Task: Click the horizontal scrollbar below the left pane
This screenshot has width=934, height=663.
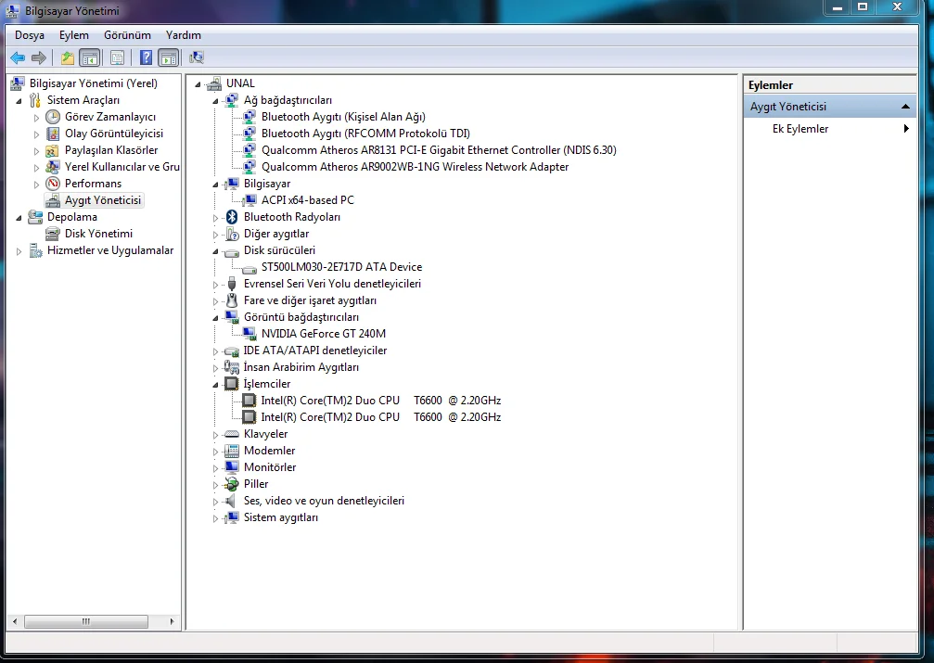Action: pyautogui.click(x=88, y=621)
